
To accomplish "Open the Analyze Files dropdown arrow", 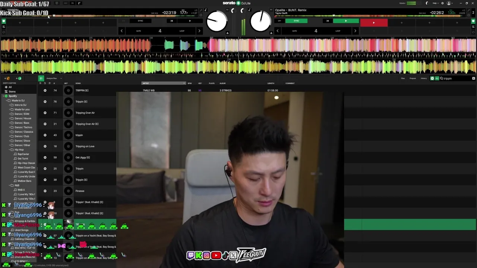I will (61, 79).
